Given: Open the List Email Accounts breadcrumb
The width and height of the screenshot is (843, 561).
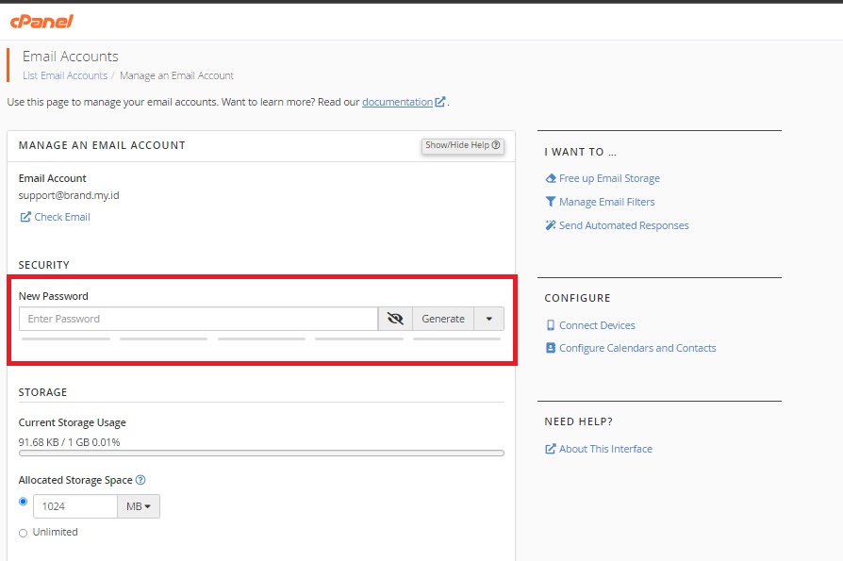Looking at the screenshot, I should point(65,75).
